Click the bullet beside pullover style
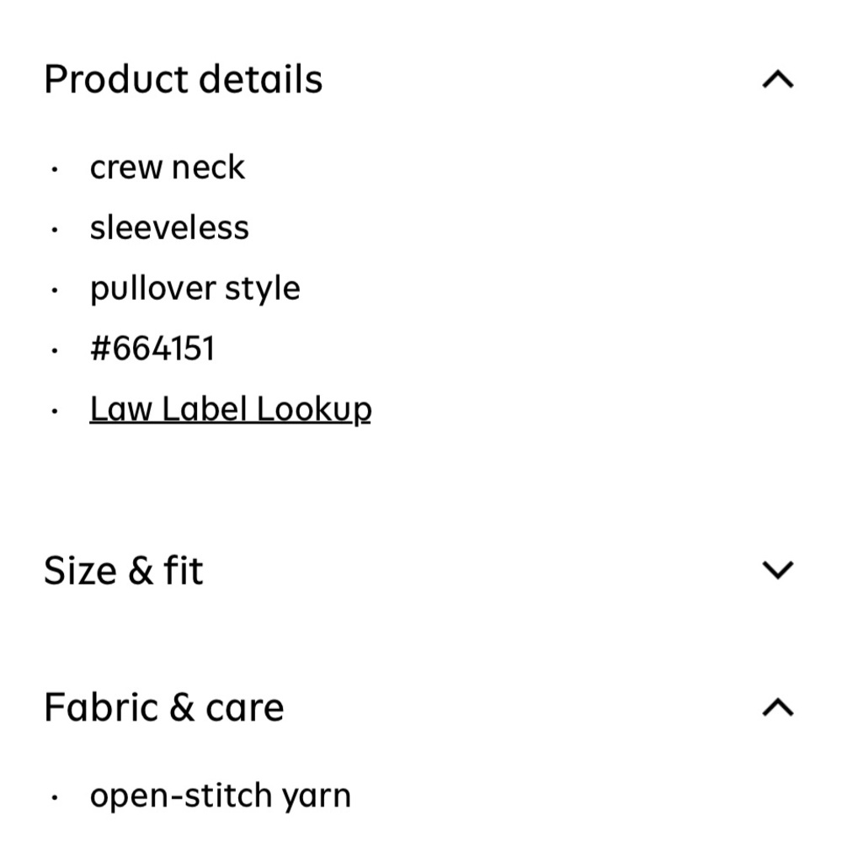The height and width of the screenshot is (842, 842). click(54, 290)
